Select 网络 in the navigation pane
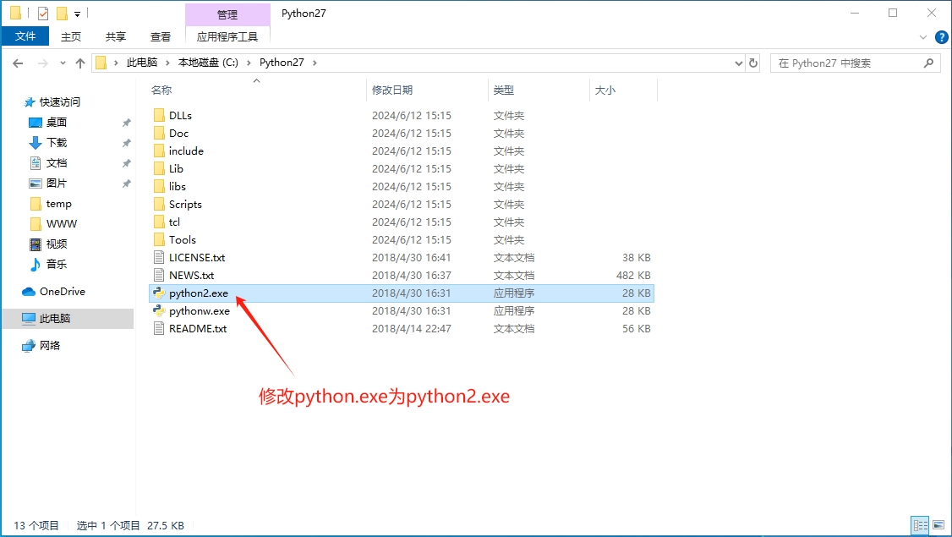The image size is (952, 537). [x=50, y=346]
